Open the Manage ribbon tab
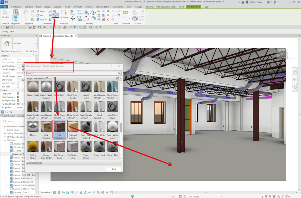The height and width of the screenshot is (198, 301). pos(138,7)
